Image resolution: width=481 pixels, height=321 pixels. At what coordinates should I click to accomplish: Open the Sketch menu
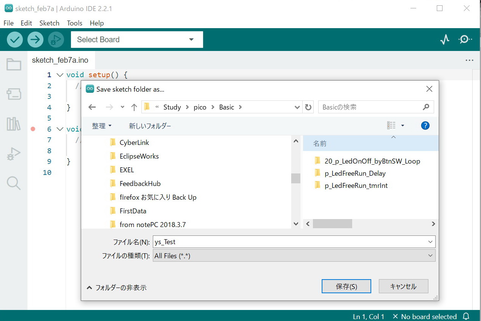point(50,23)
